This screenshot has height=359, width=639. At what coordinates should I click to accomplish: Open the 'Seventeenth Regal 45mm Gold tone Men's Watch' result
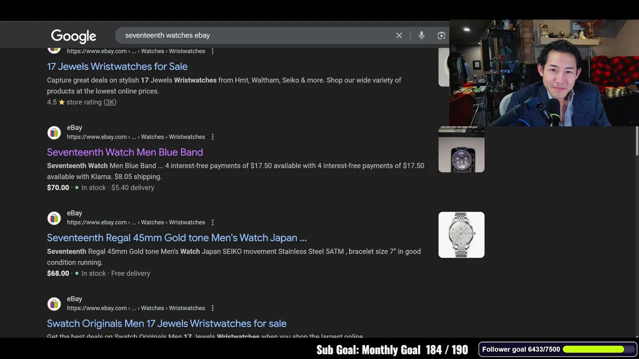point(177,238)
